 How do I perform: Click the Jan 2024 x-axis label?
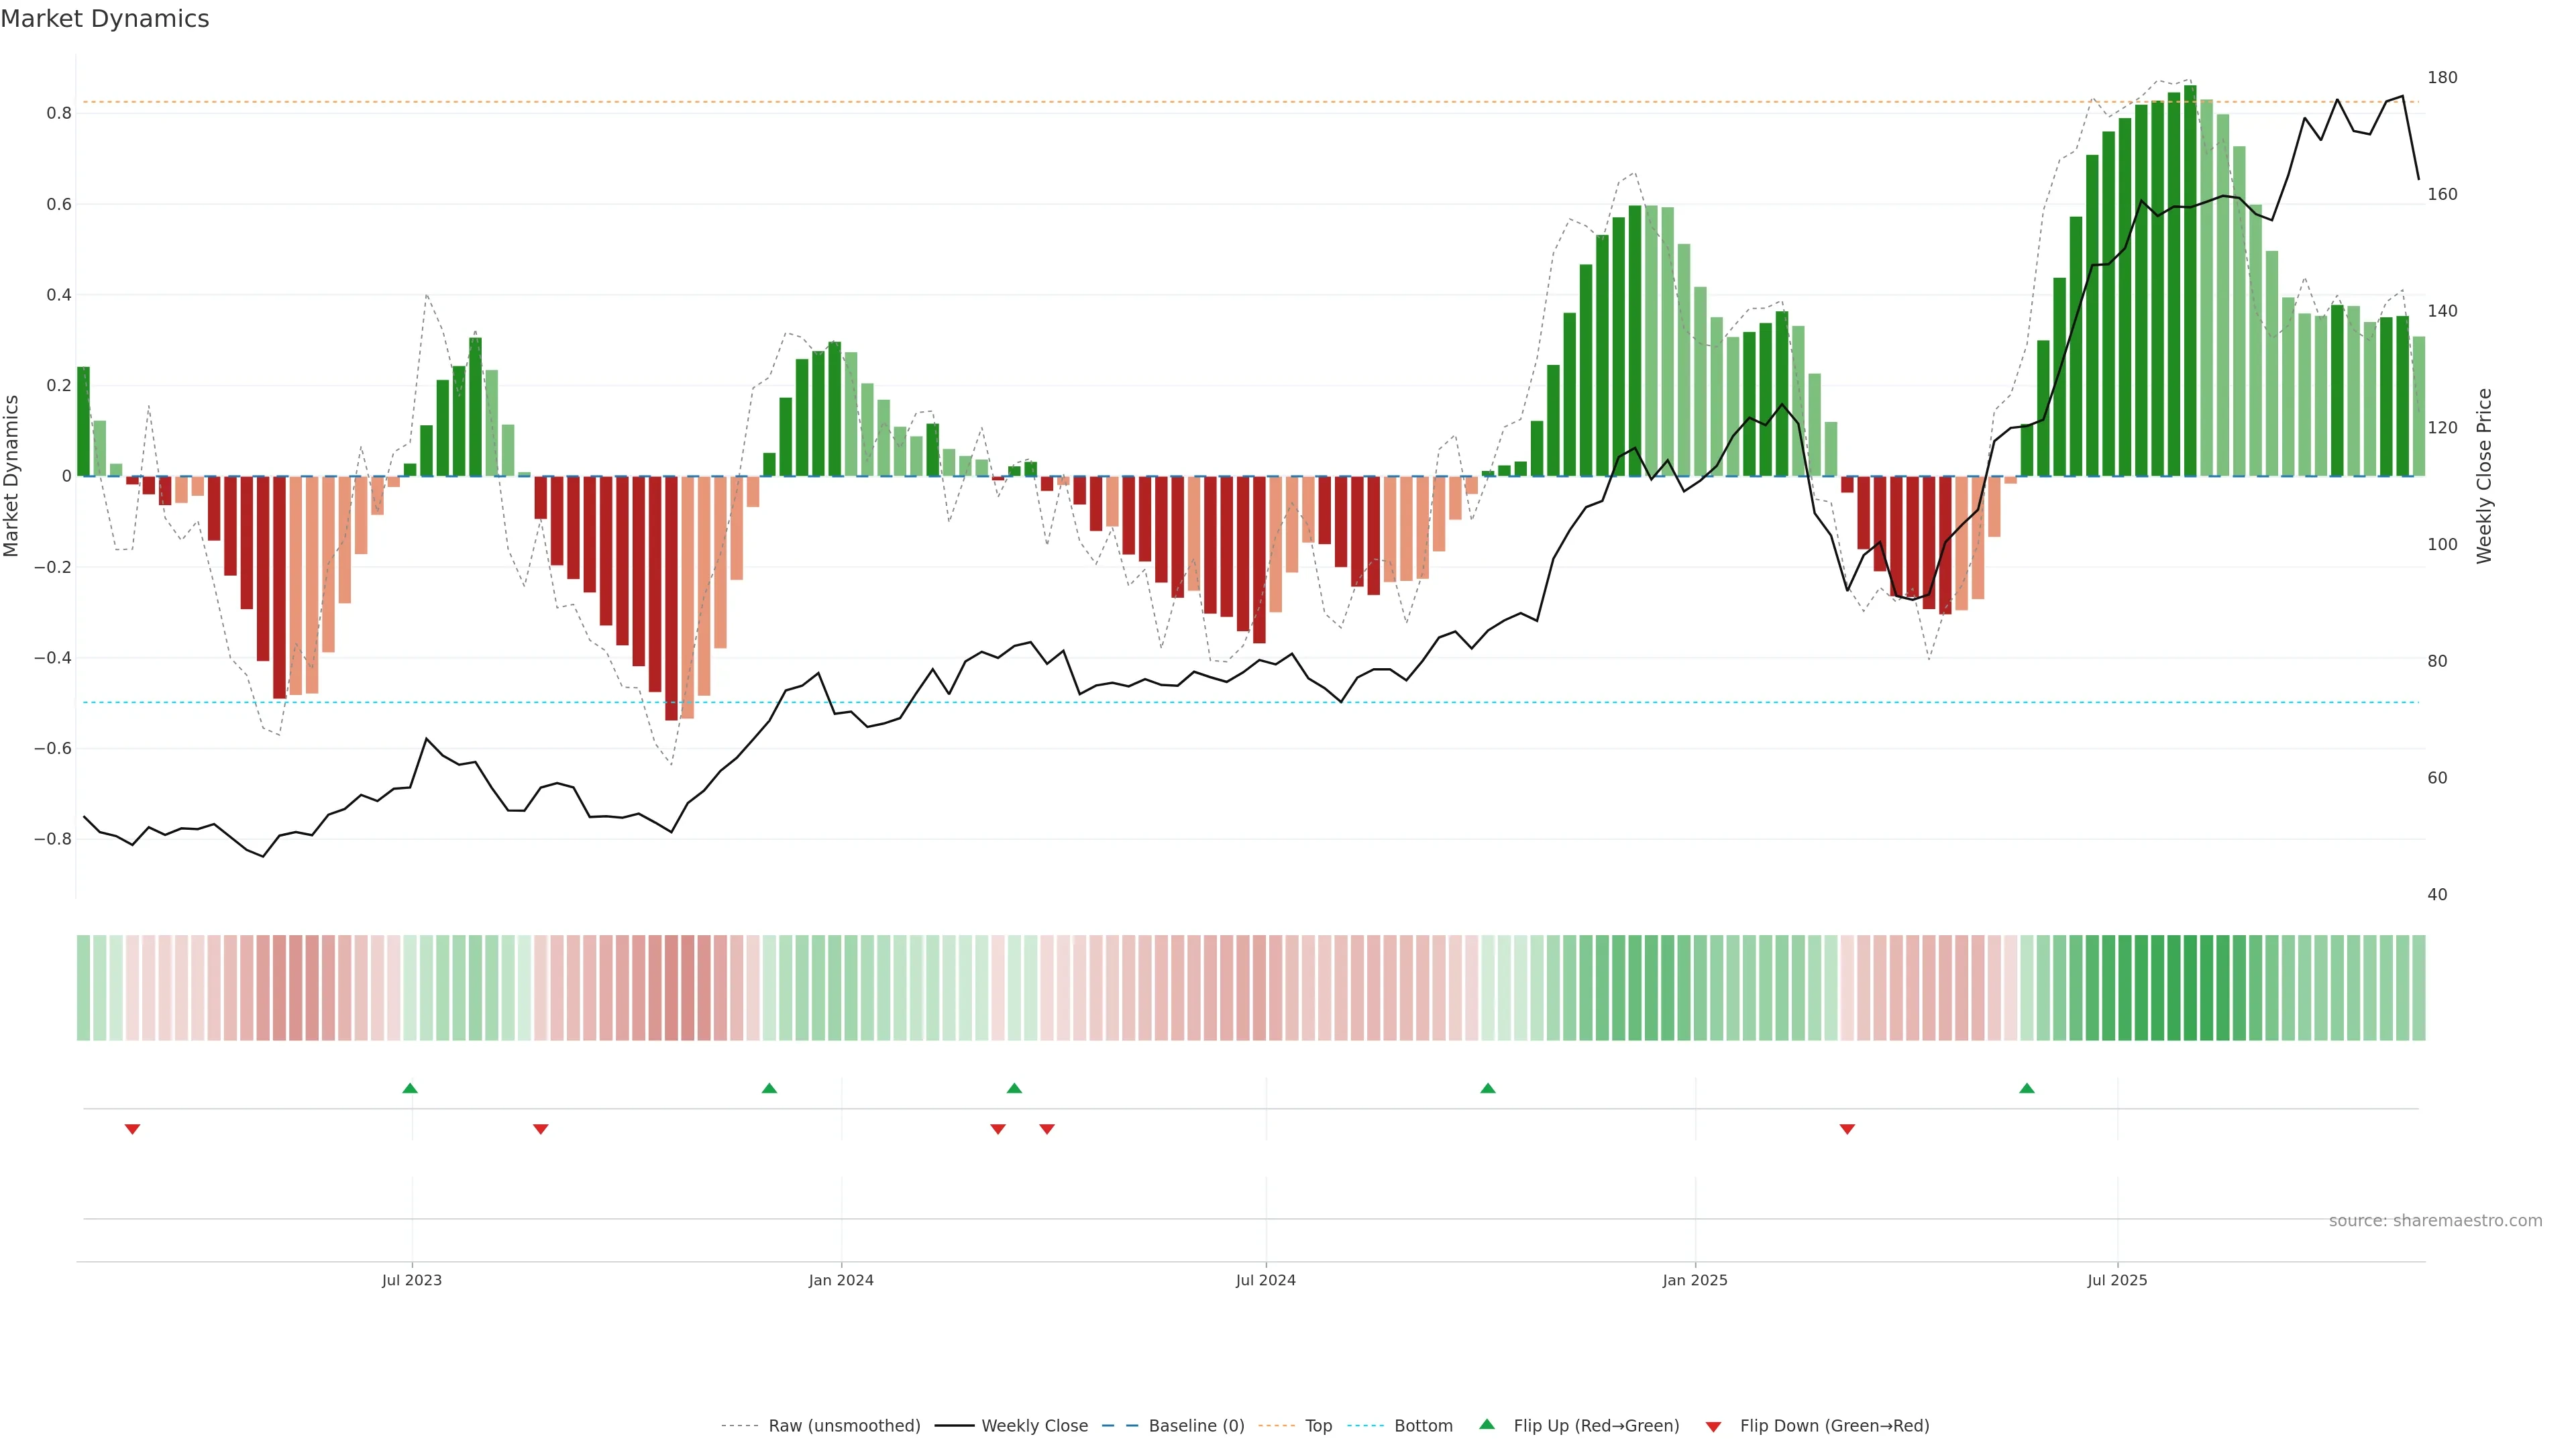(841, 1280)
